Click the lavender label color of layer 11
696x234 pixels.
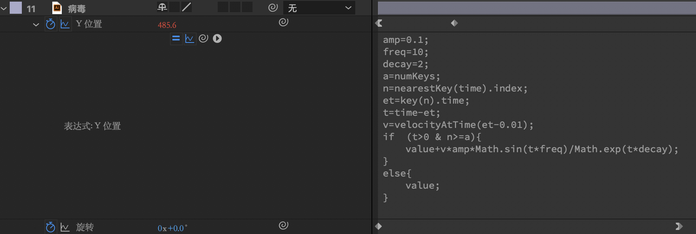16,8
